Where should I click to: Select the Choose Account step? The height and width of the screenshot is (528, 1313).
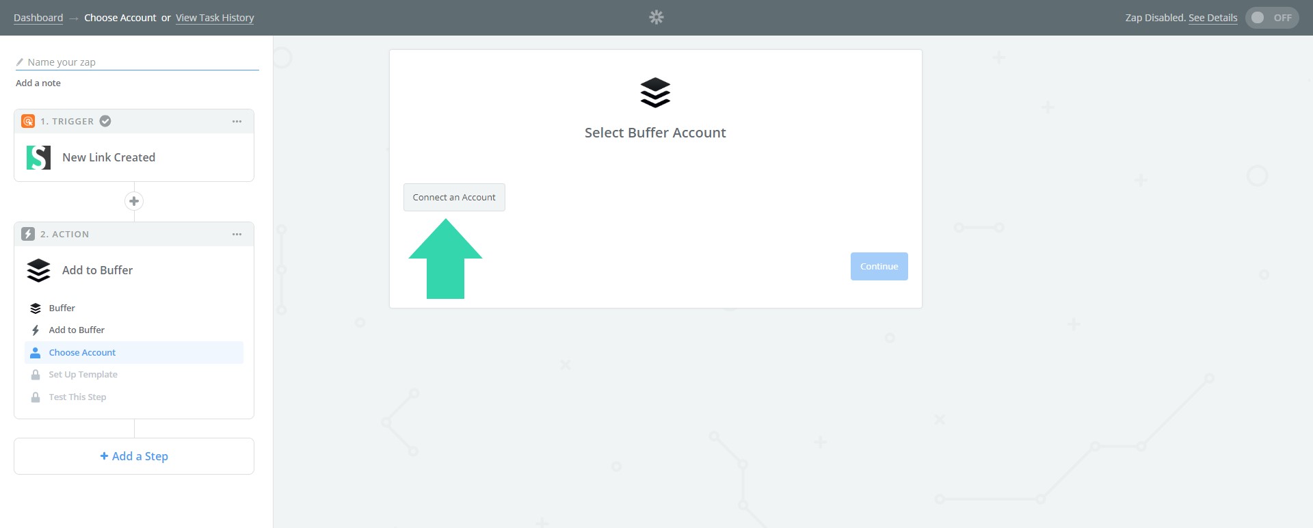(x=82, y=353)
